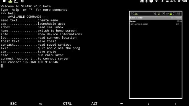Tap the PID label in the Server row

tap(179, 24)
